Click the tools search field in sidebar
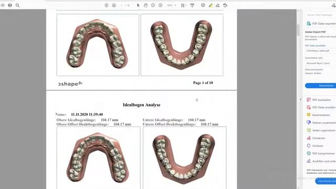 coord(320,15)
